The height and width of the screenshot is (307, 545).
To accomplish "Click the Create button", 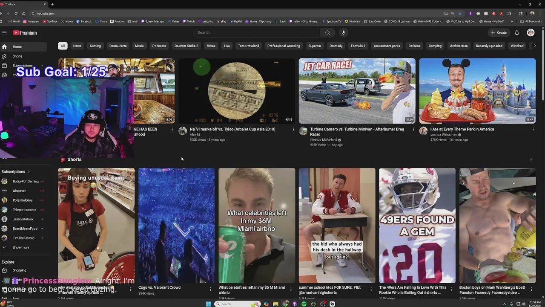I will 499,32.
